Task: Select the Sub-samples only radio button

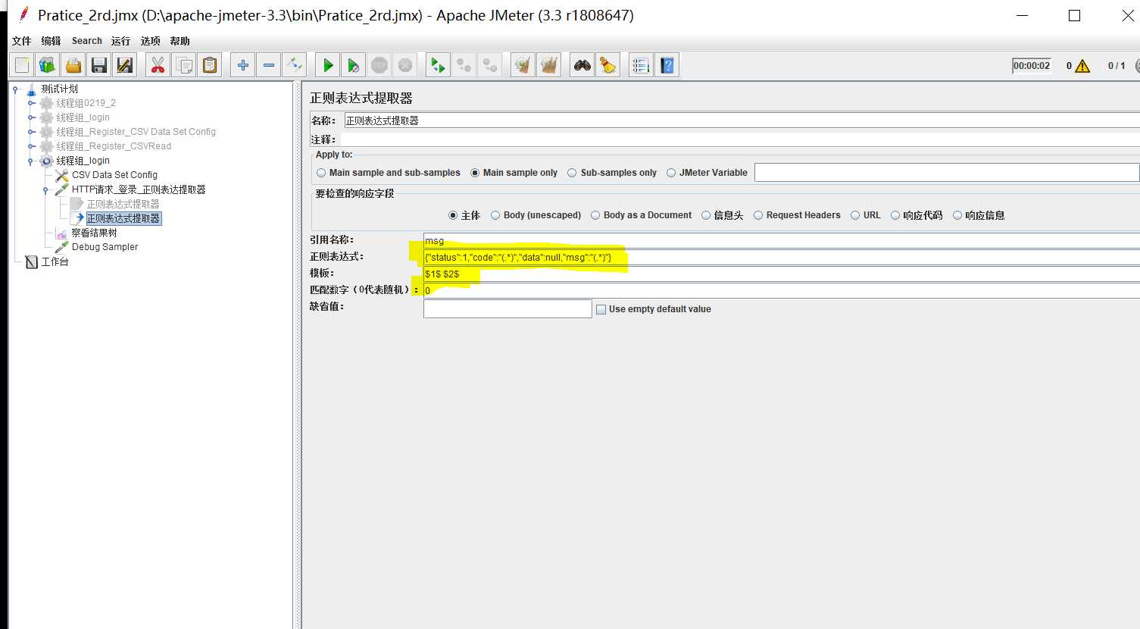Action: pos(573,173)
